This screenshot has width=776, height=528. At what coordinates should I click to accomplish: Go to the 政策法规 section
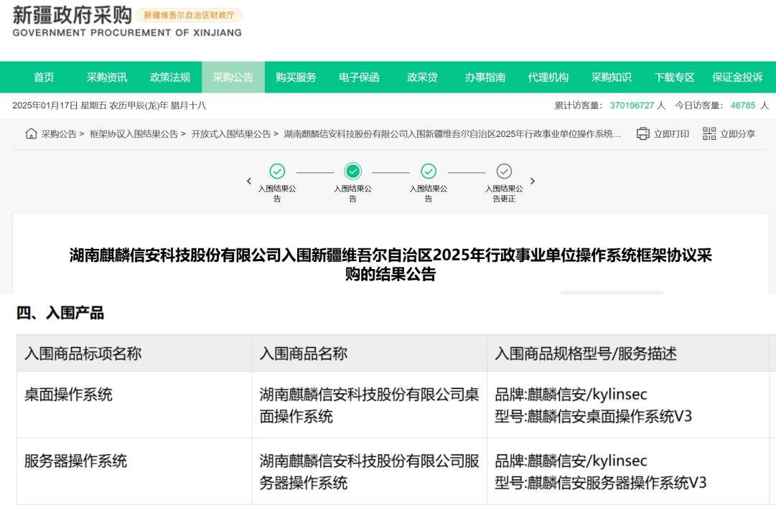click(170, 77)
